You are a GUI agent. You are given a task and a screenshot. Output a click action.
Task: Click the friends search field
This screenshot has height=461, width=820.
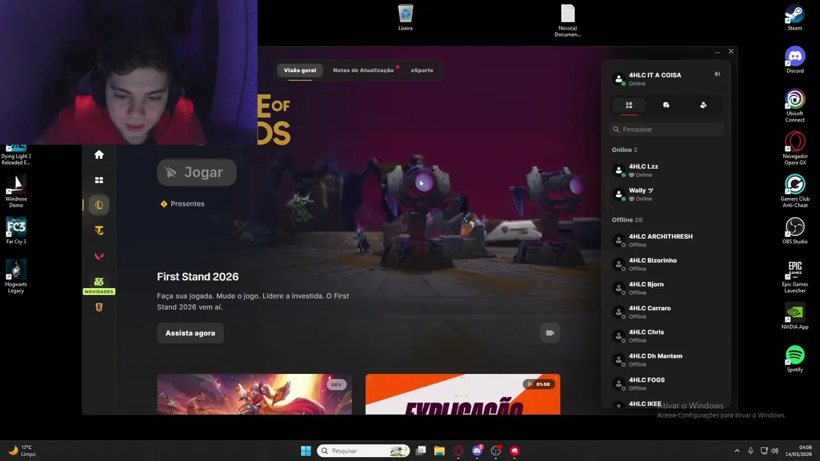[666, 129]
